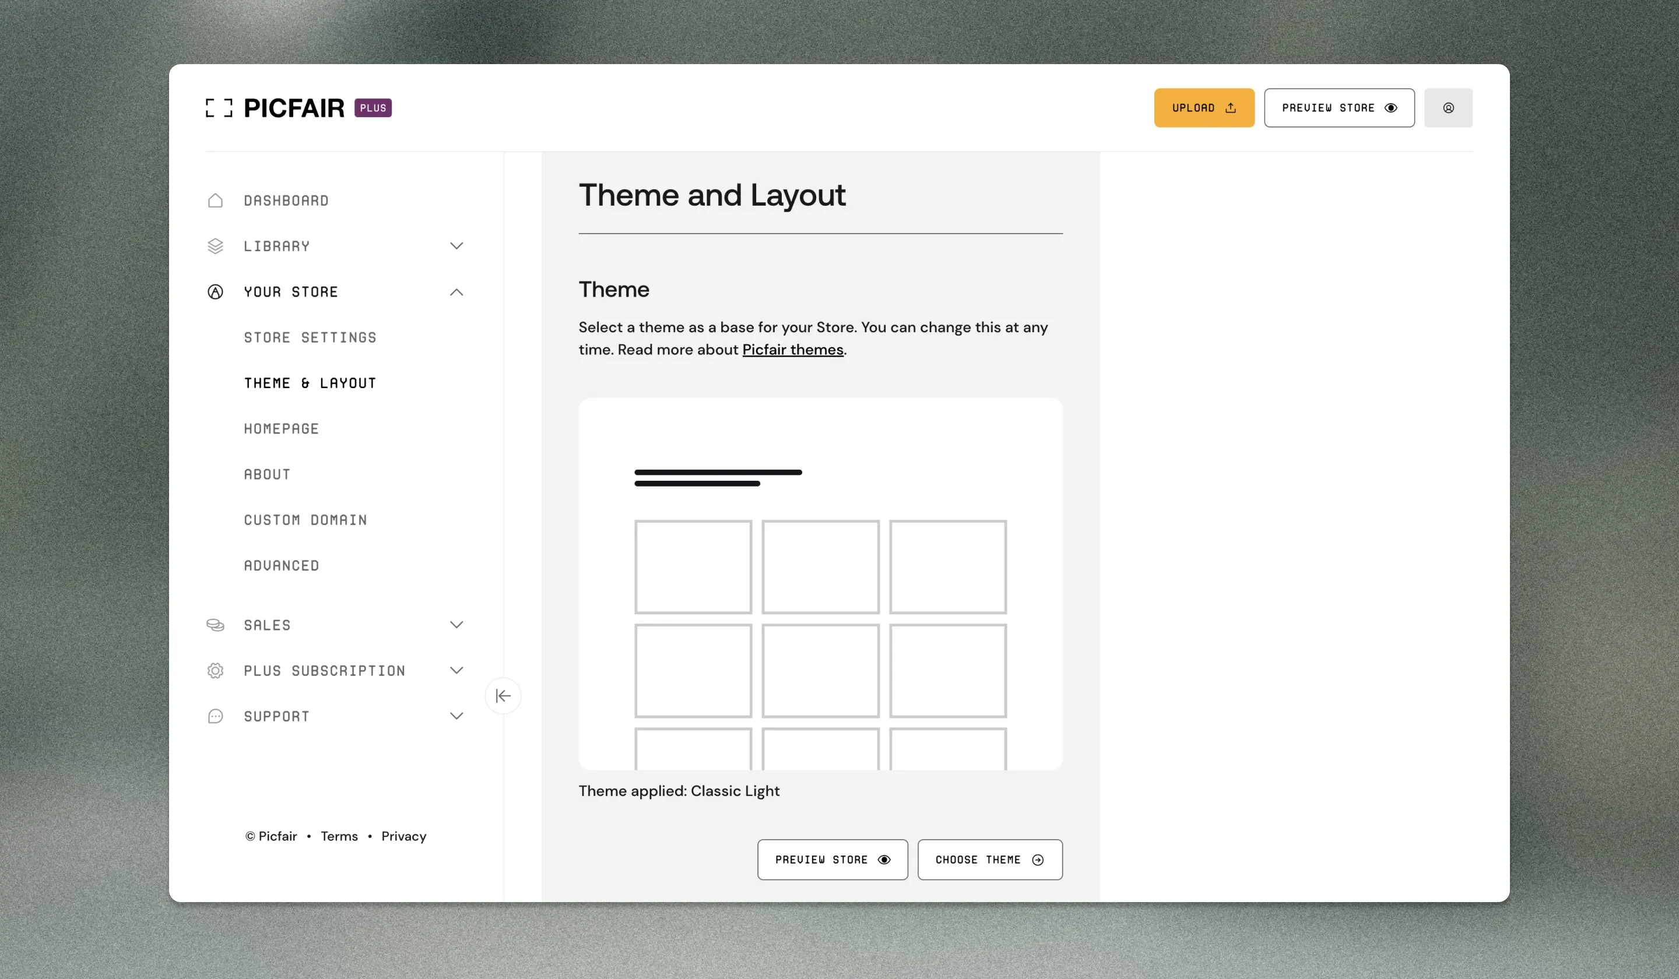Screen dimensions: 1679x979
Task: Collapse the Your Store section chevron
Action: [456, 292]
